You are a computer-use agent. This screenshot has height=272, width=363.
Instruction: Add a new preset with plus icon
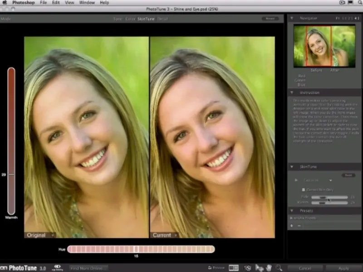tap(292, 225)
